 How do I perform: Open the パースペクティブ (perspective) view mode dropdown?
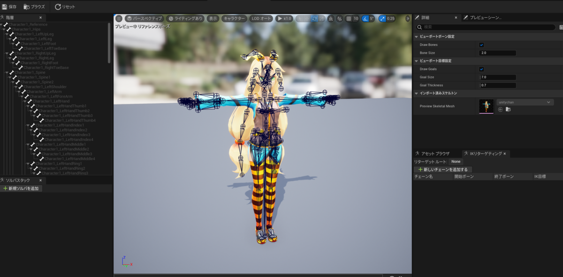coord(144,18)
